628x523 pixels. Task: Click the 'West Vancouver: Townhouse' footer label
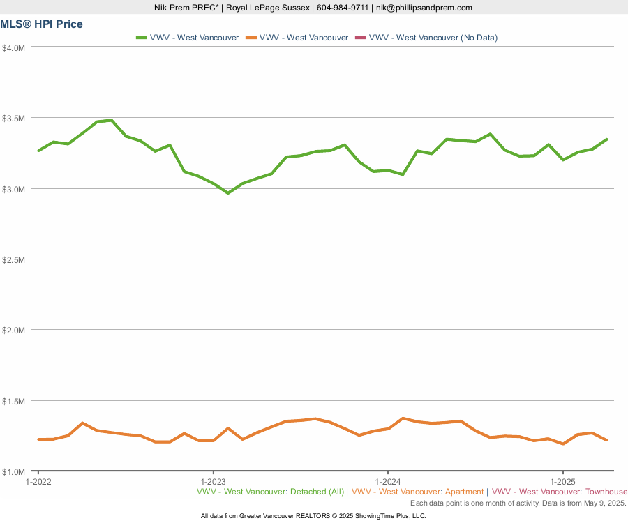[x=560, y=492]
